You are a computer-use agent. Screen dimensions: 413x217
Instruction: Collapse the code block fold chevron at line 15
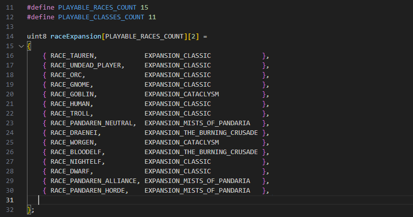21,46
